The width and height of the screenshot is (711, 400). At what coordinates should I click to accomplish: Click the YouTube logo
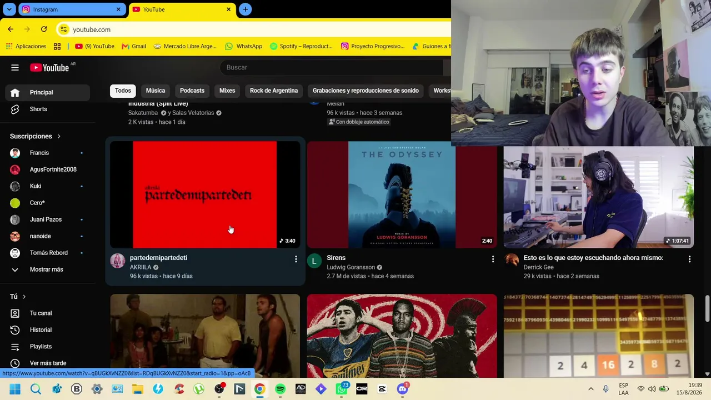[x=49, y=68]
